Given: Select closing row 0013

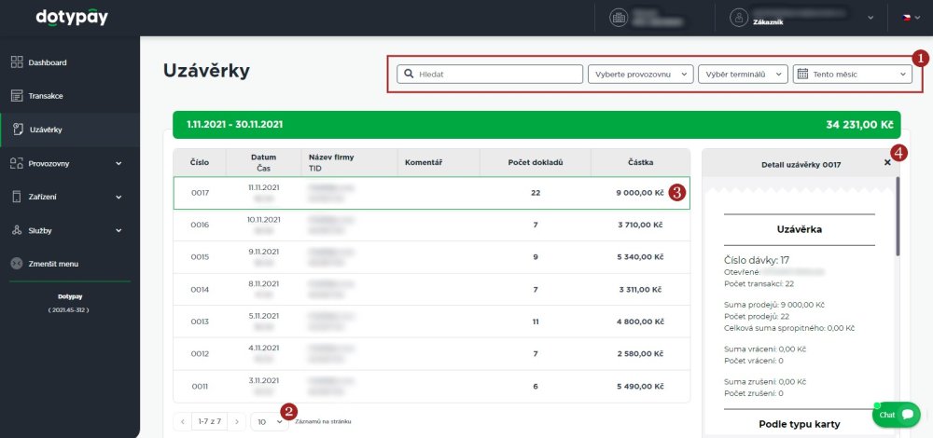Looking at the screenshot, I should (x=431, y=322).
